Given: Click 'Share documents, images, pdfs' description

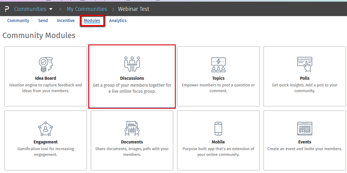Looking at the screenshot, I should click(x=132, y=151).
